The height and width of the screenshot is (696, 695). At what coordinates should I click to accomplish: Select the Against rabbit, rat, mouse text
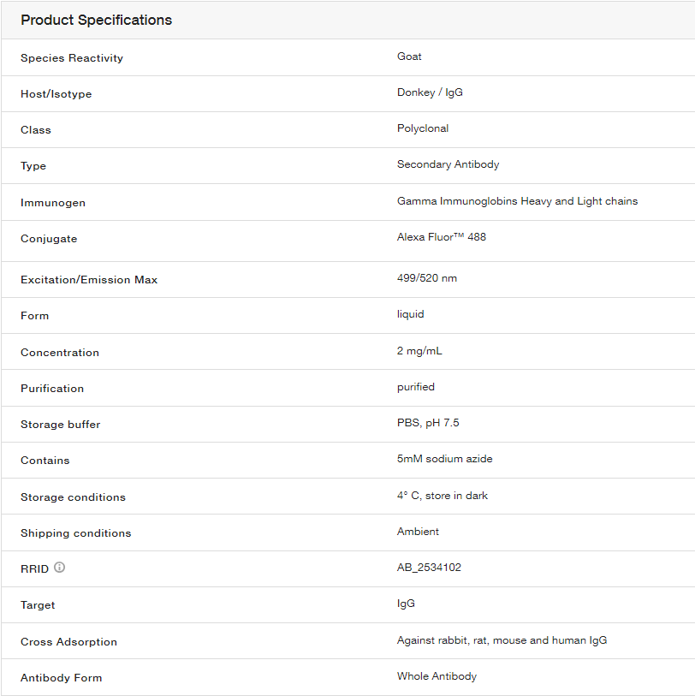[502, 640]
